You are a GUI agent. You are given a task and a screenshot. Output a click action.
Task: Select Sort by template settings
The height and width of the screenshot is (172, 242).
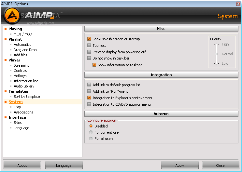pos(27,97)
